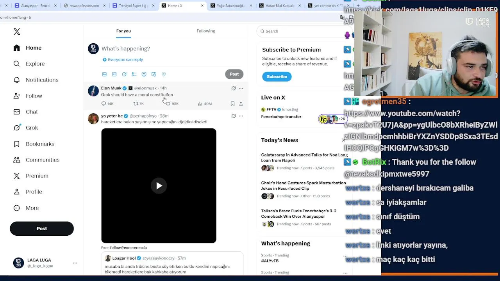Click the Subscribe to Premium button
The height and width of the screenshot is (281, 500).
pos(277,76)
